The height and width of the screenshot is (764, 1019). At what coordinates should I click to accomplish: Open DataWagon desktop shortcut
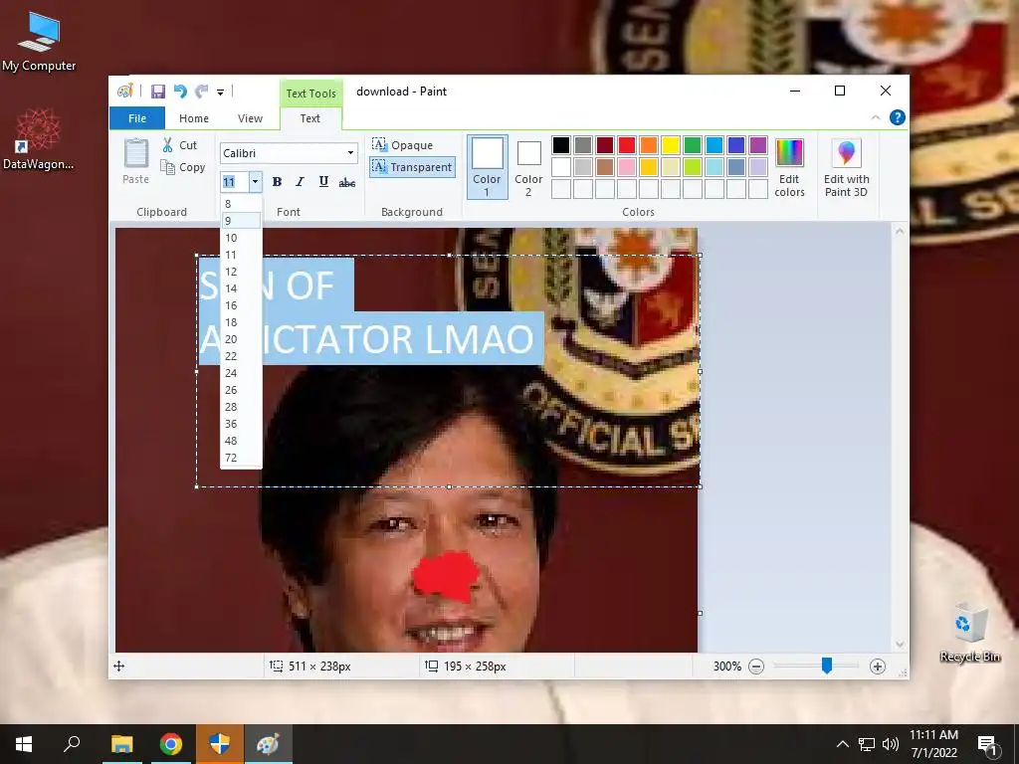click(39, 139)
